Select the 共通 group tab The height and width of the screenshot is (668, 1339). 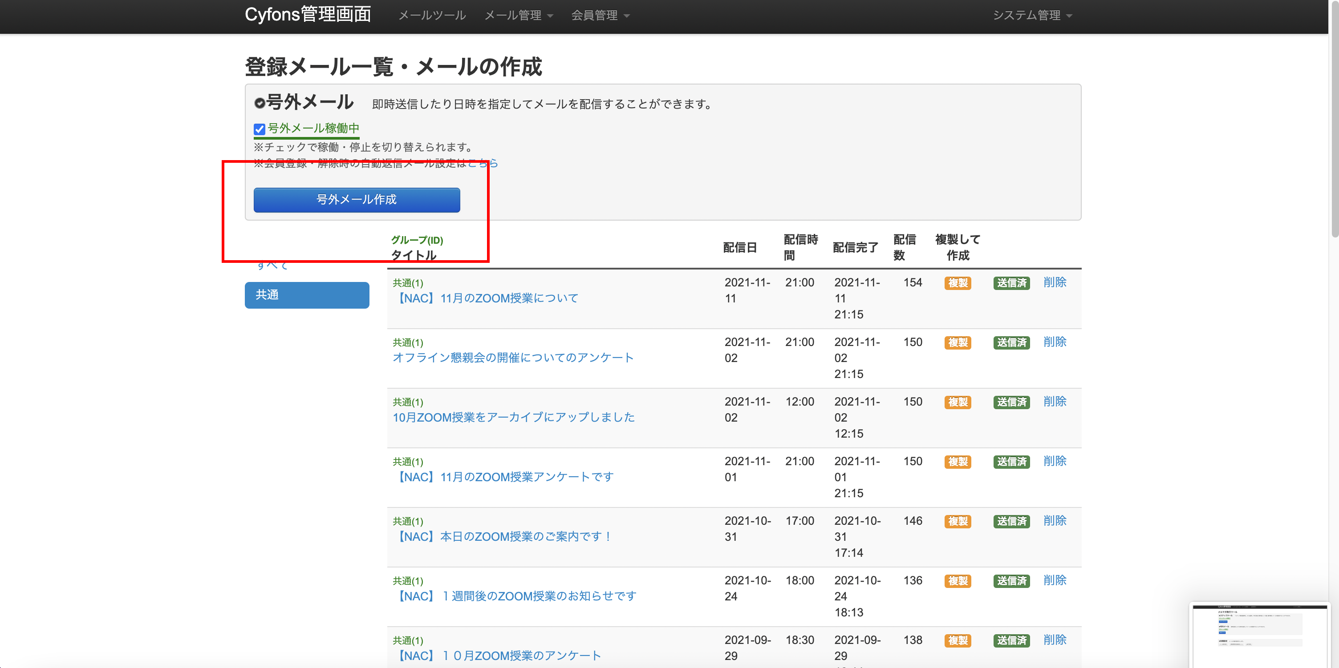pos(307,295)
